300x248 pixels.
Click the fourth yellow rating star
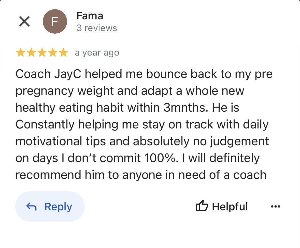52,53
